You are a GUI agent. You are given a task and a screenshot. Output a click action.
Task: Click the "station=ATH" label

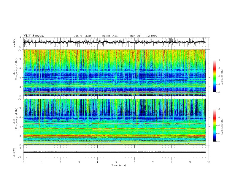pos(110,36)
